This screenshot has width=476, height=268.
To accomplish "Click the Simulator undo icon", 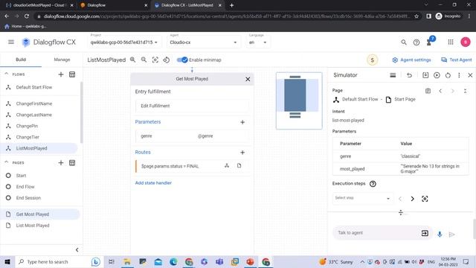I will click(409, 75).
